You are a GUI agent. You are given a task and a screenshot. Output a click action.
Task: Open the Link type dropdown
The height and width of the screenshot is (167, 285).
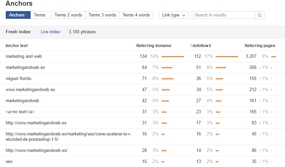(174, 15)
